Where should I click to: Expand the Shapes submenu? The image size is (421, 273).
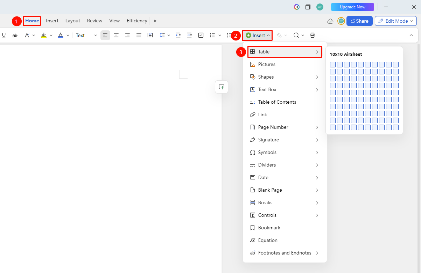click(317, 77)
